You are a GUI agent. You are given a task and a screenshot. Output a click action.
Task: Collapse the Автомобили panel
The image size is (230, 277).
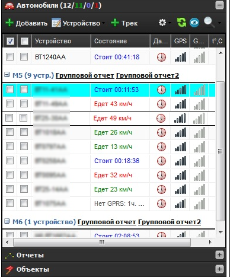point(219,5)
